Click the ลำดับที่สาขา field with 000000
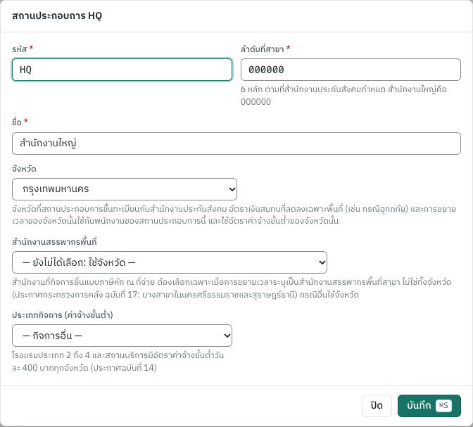This screenshot has height=427, width=473. [351, 70]
